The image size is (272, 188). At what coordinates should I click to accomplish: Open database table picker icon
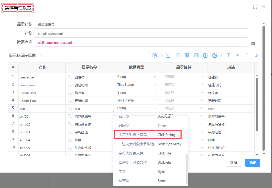pyautogui.click(x=253, y=43)
